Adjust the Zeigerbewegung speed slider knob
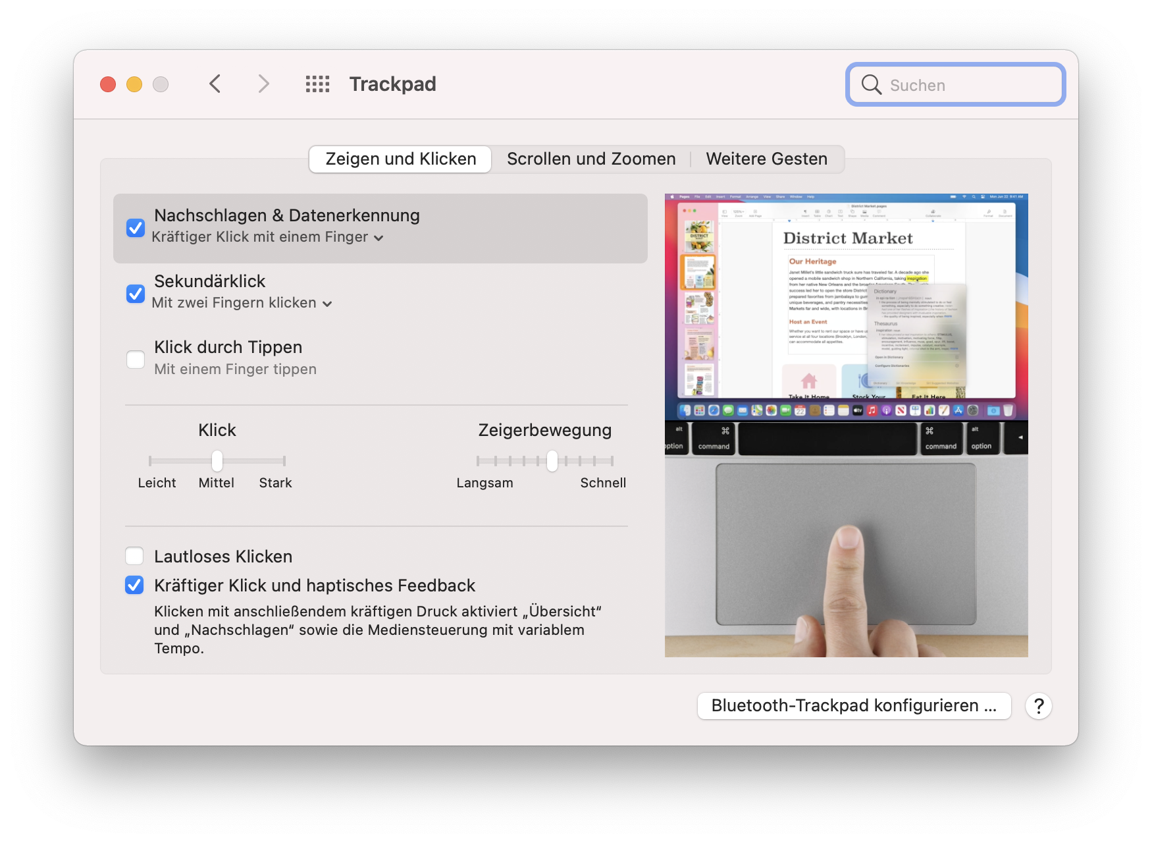 coord(552,461)
